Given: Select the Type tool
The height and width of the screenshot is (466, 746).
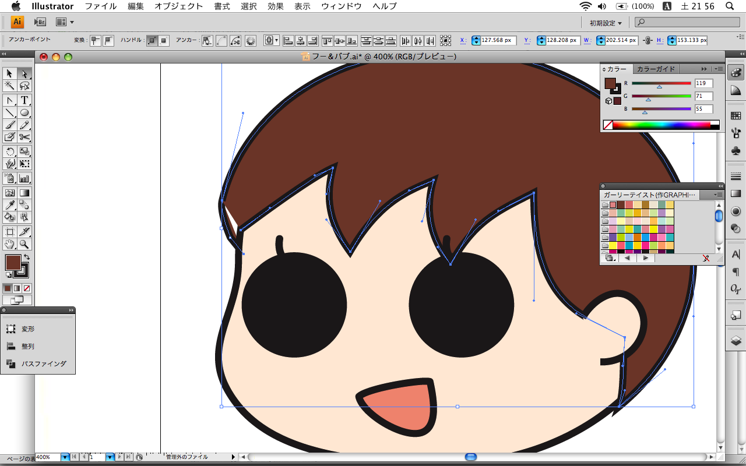Looking at the screenshot, I should click(x=24, y=100).
